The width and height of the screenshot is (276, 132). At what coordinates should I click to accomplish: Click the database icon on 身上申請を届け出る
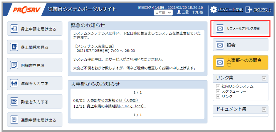tap(14, 29)
